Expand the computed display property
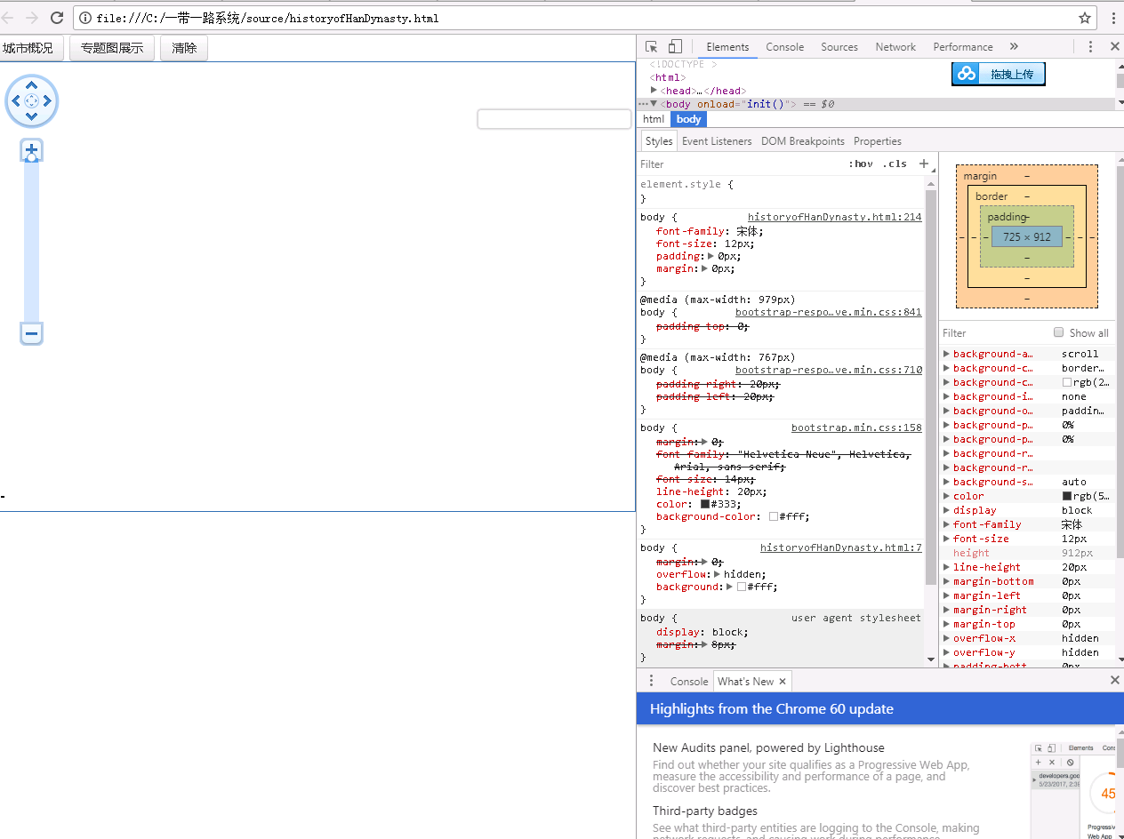This screenshot has height=839, width=1124. coord(946,510)
